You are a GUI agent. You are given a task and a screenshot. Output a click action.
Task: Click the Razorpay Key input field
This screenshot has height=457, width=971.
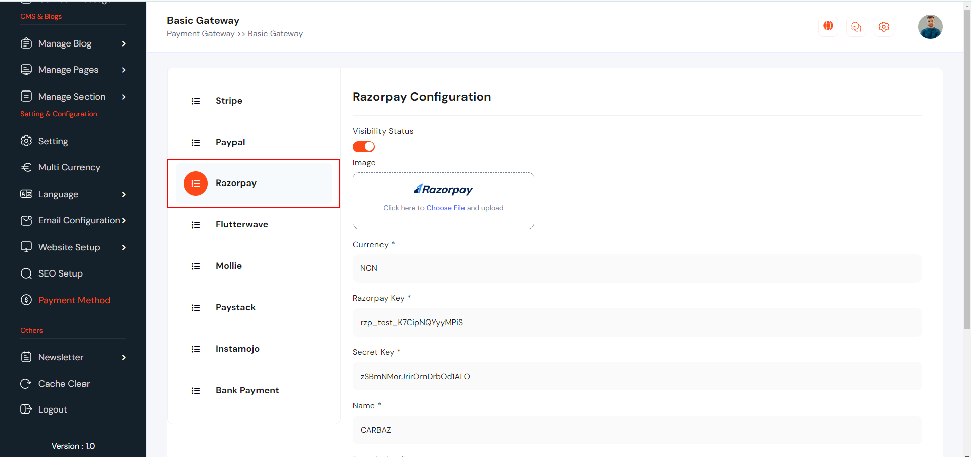click(x=637, y=323)
